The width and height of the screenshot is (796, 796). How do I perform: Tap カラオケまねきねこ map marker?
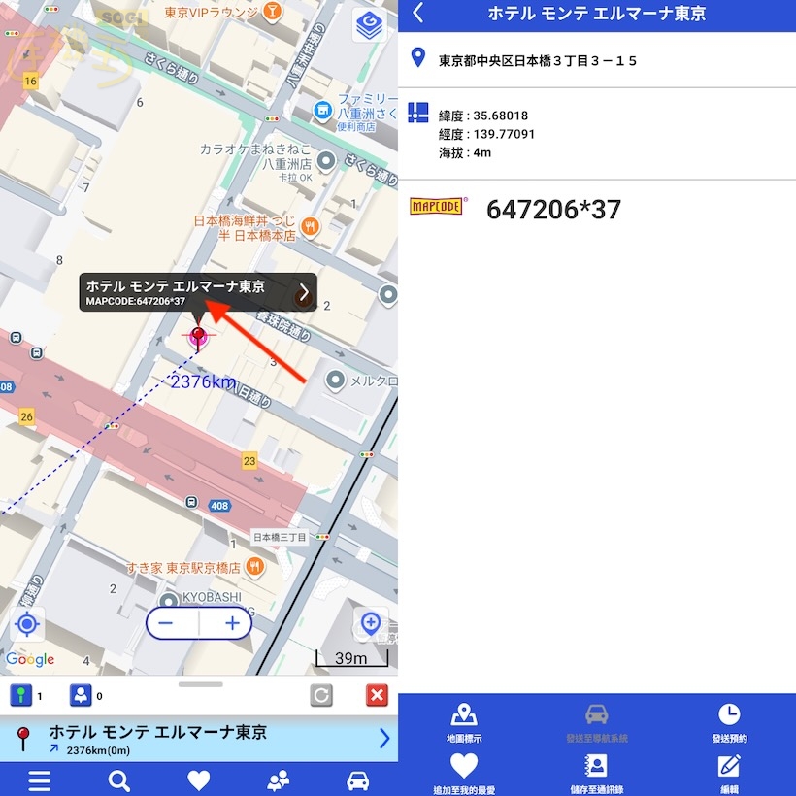click(326, 161)
